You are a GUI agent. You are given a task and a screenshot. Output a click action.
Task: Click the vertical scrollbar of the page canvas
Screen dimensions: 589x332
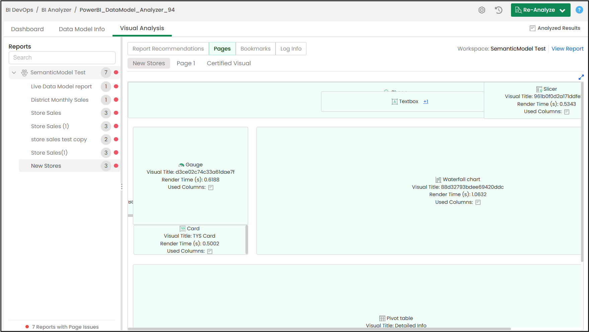(582, 172)
